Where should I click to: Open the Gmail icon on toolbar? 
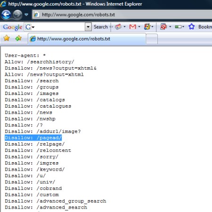[x=133, y=27]
